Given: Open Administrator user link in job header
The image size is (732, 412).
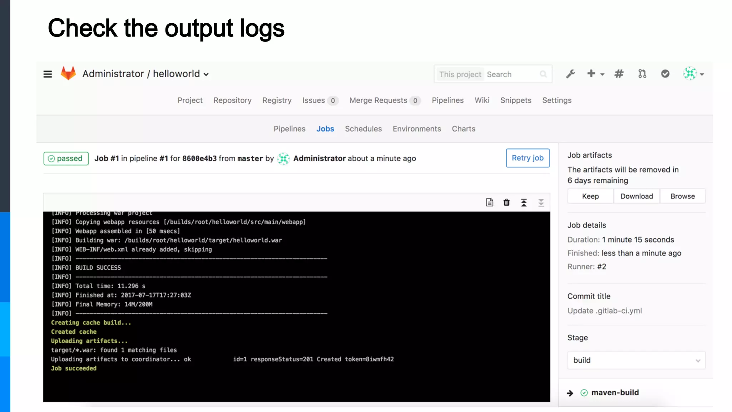Looking at the screenshot, I should click(320, 158).
